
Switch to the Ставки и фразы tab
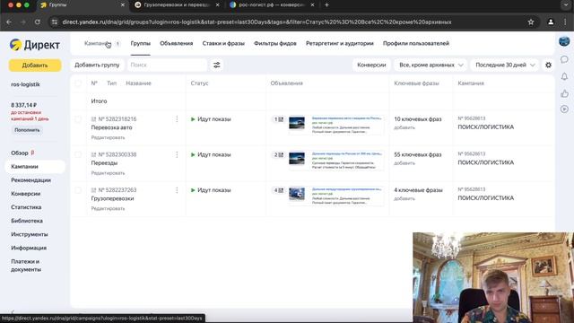coord(223,43)
